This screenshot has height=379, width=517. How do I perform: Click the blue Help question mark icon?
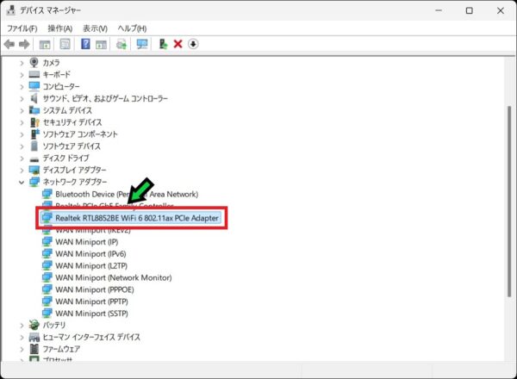tap(85, 44)
